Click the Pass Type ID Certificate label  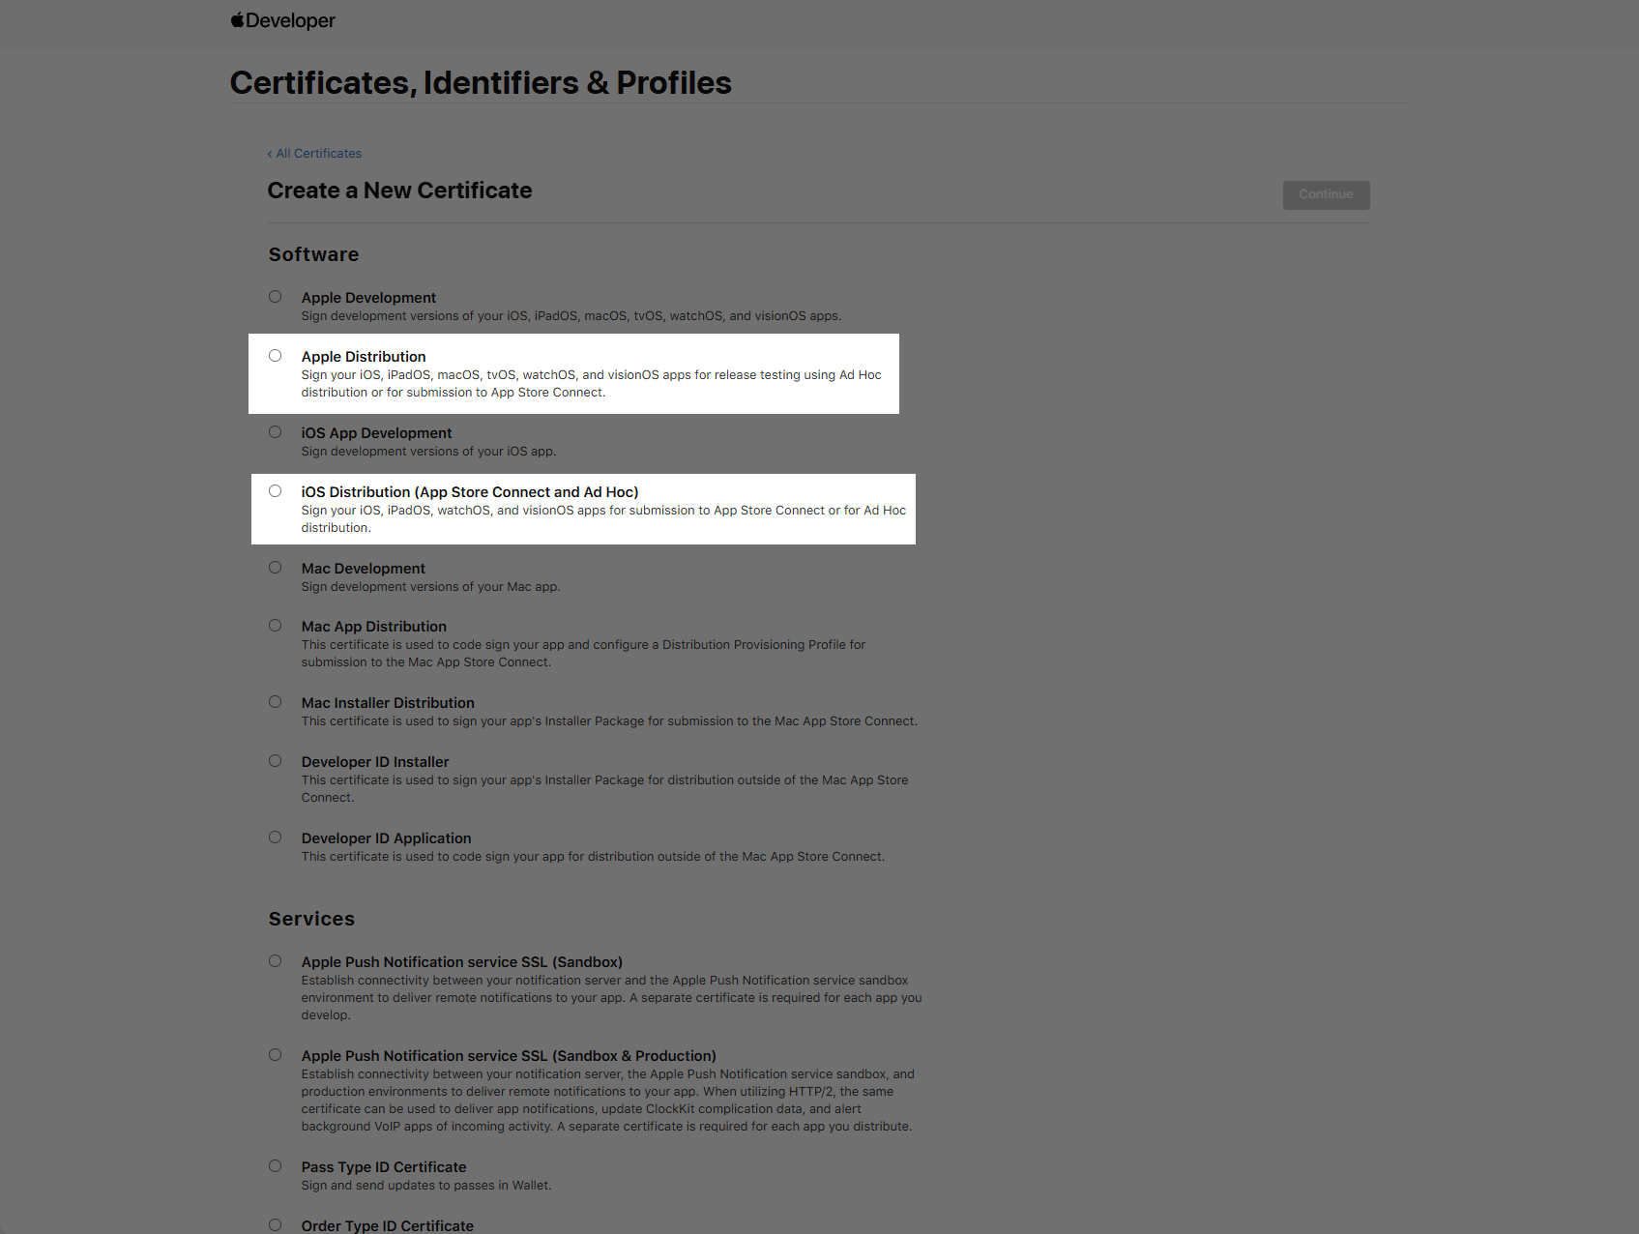coord(384,1167)
